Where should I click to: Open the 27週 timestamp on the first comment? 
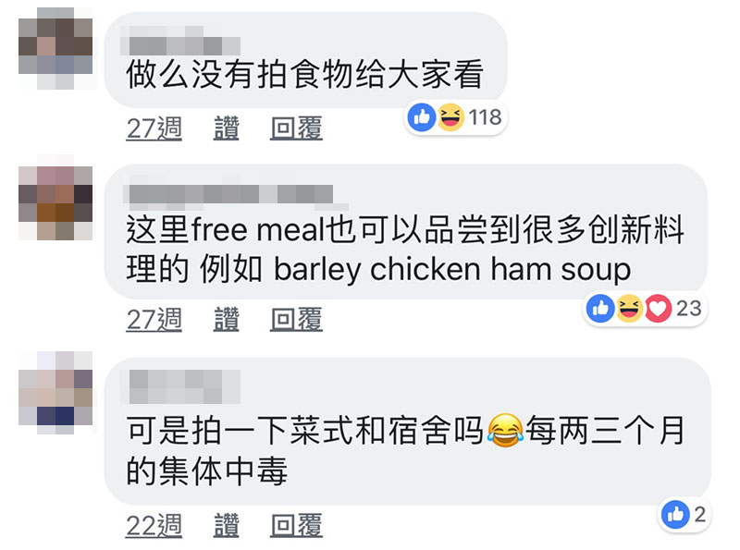(x=154, y=128)
